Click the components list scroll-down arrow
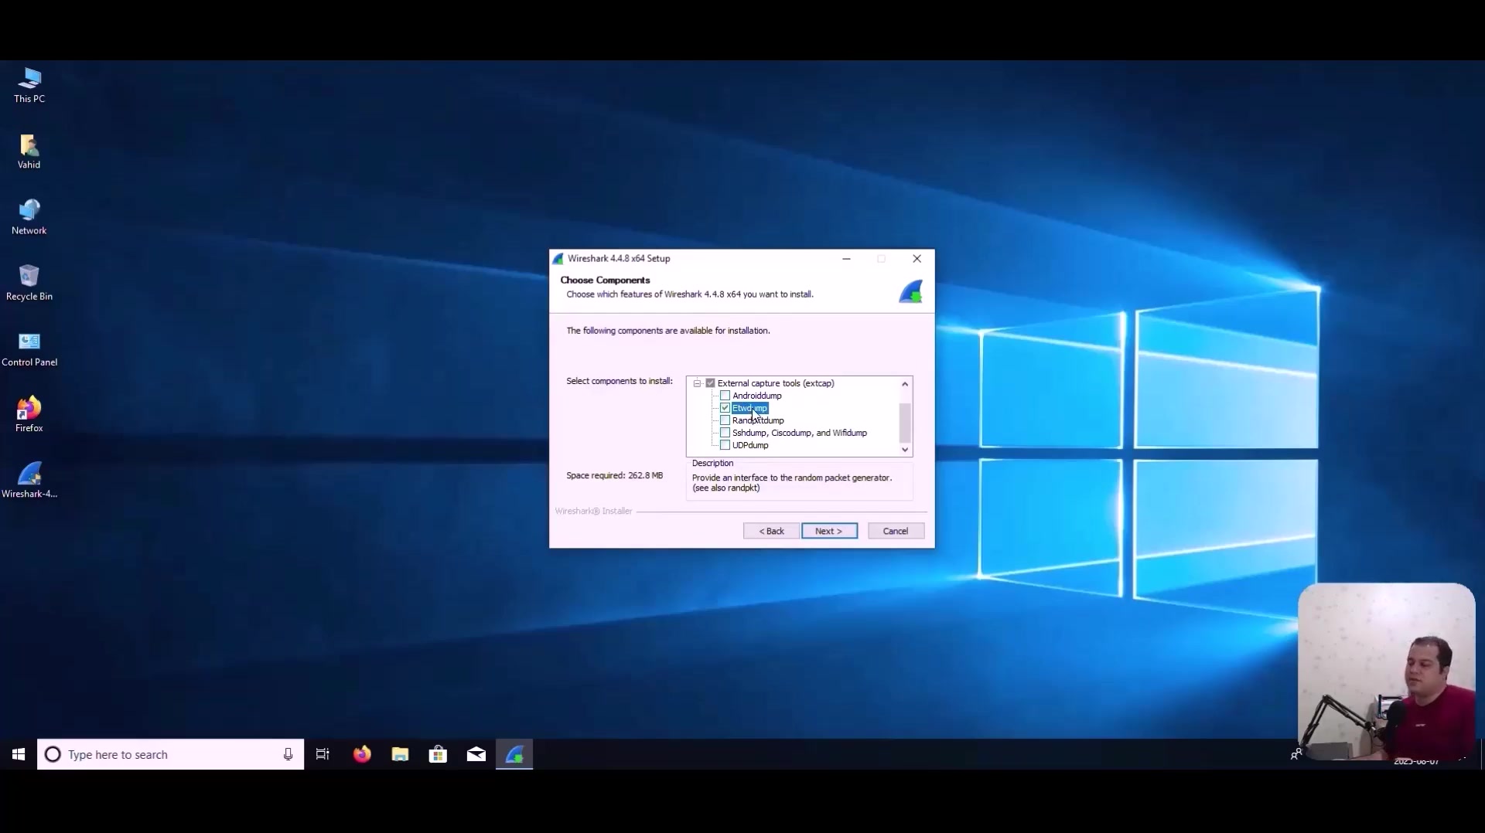The image size is (1485, 833). tap(905, 450)
